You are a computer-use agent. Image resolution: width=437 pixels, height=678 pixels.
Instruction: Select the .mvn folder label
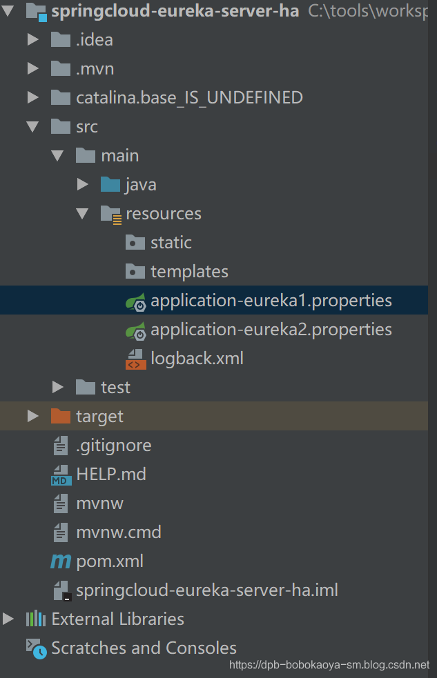(95, 69)
